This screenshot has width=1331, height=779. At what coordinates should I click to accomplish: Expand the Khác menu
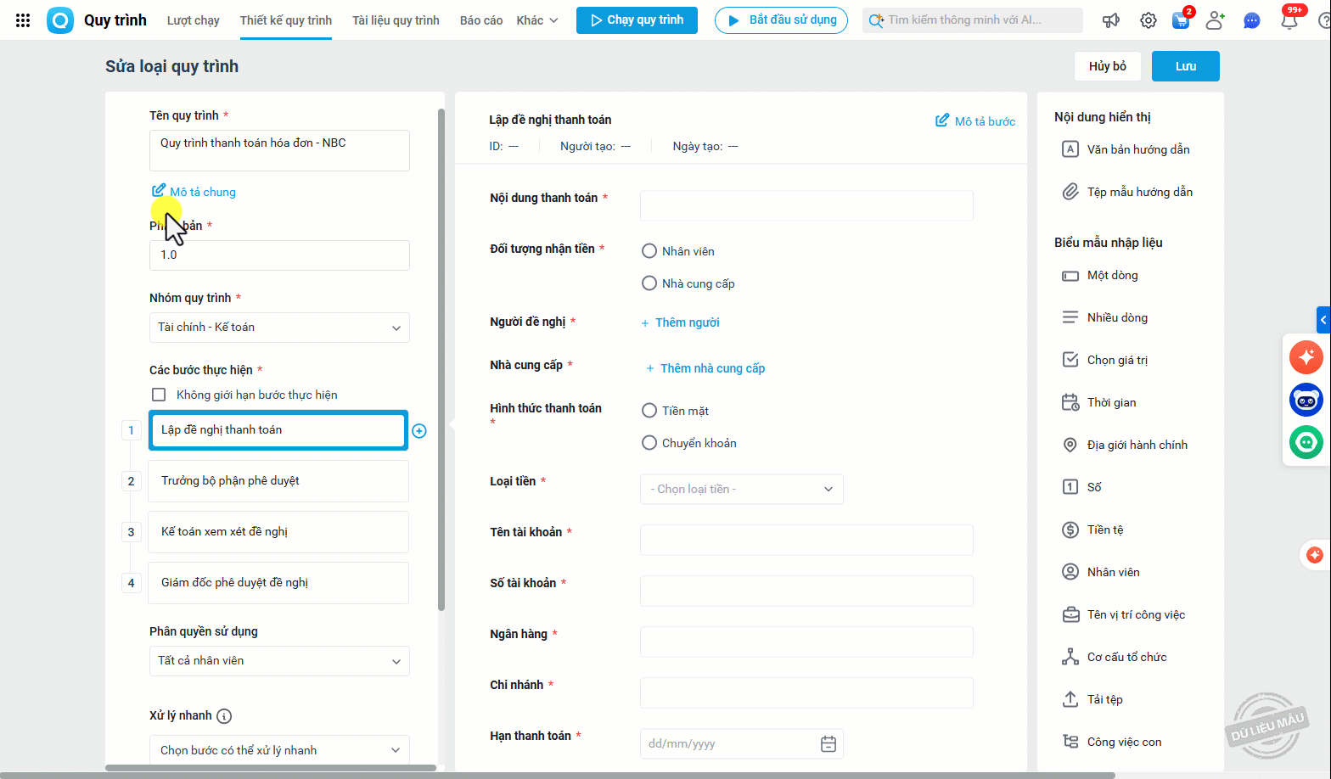537,20
